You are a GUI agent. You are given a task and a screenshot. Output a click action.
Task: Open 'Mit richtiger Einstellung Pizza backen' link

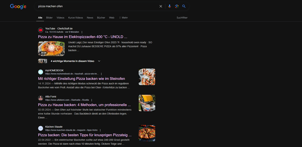click(82, 79)
